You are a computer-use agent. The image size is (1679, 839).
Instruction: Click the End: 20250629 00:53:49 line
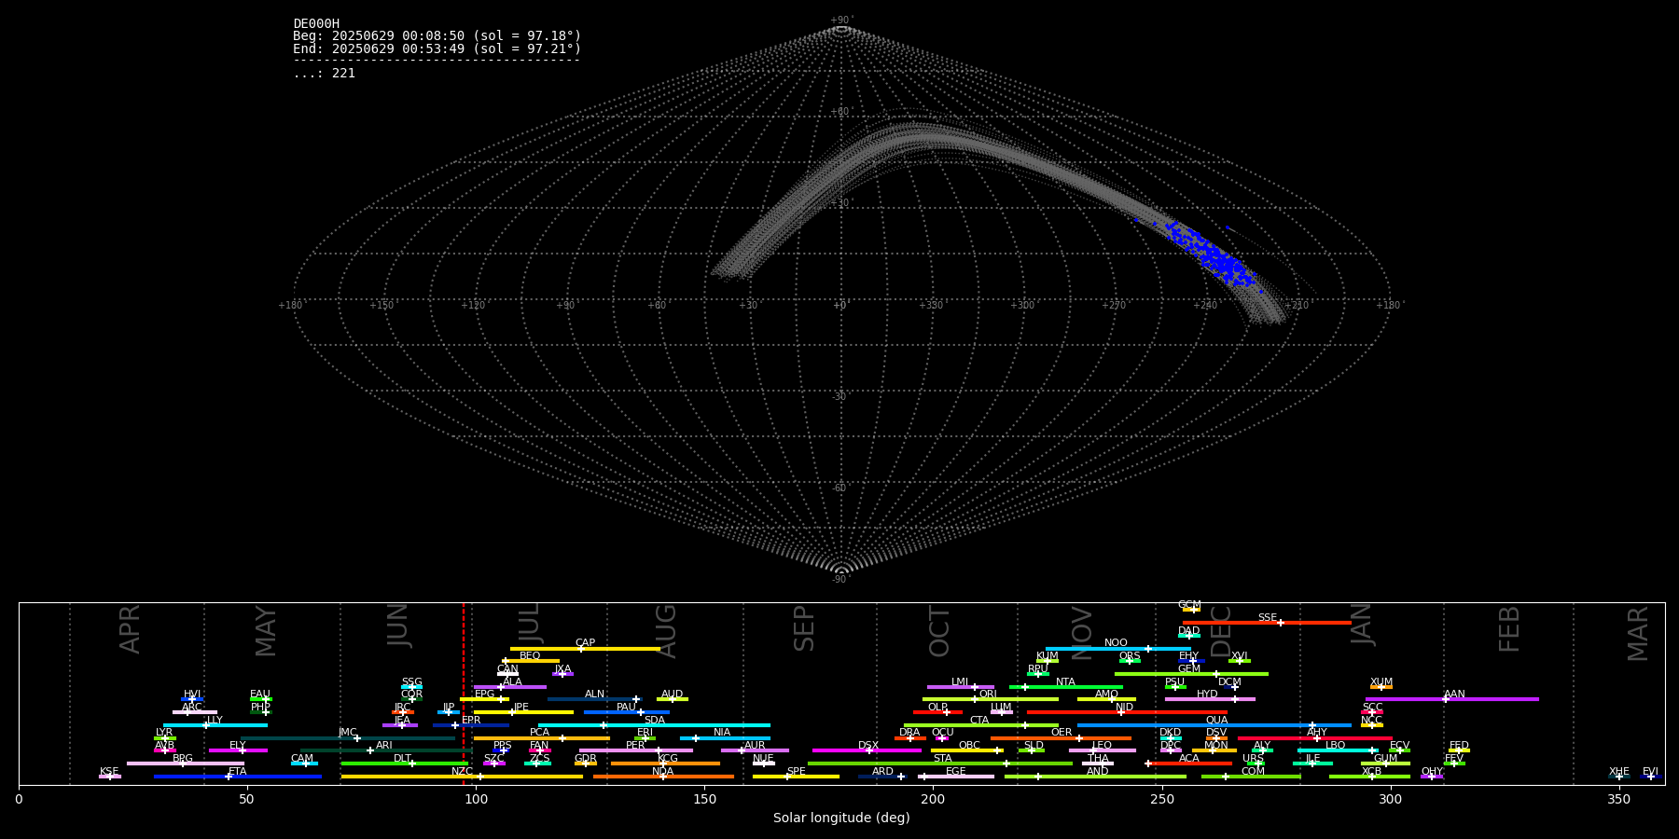click(437, 49)
